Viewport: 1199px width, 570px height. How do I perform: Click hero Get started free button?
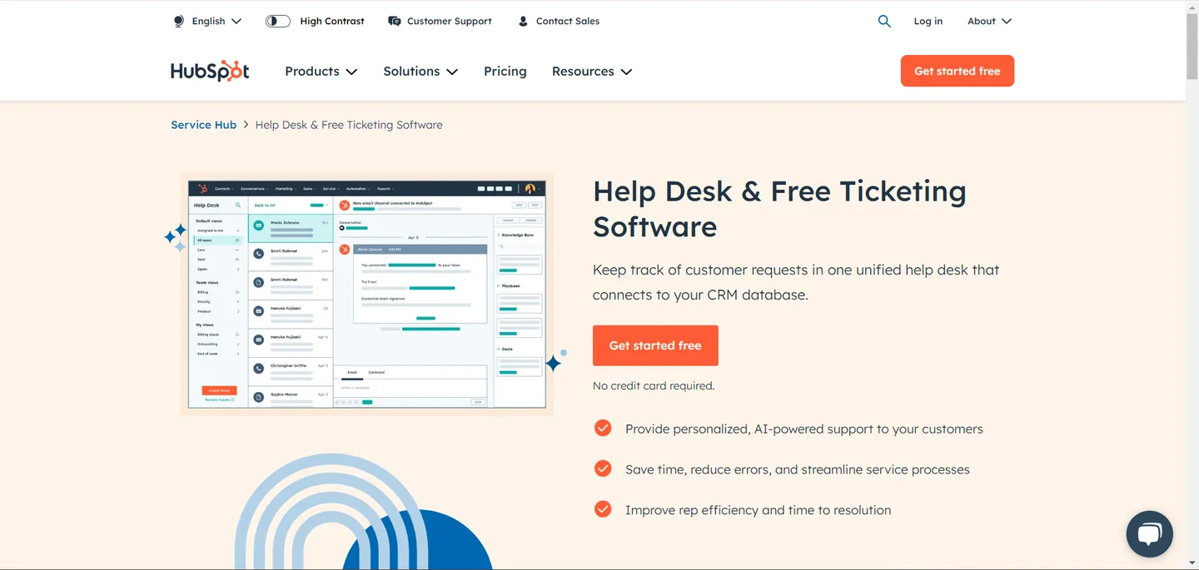point(655,345)
